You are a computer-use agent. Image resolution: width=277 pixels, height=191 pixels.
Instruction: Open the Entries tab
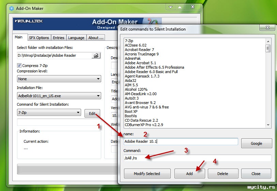coord(59,38)
